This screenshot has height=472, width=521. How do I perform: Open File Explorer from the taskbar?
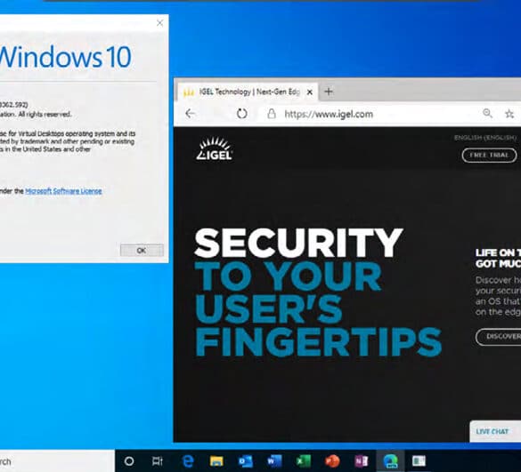(216, 461)
